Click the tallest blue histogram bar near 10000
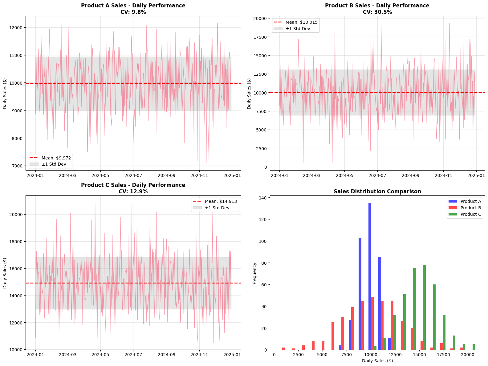488x366 pixels. (370, 276)
